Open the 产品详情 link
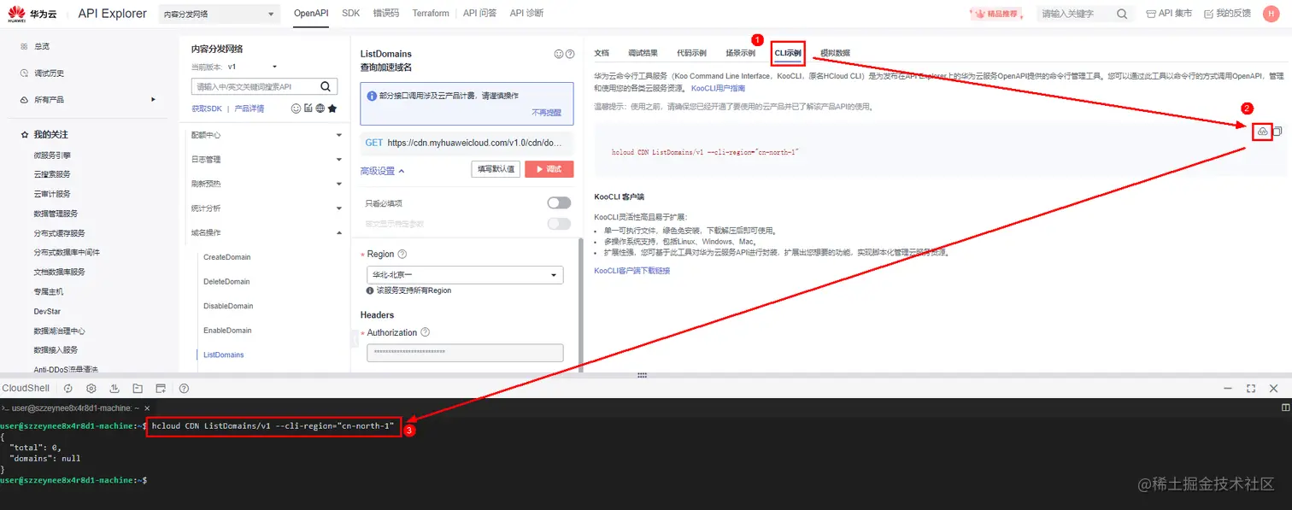This screenshot has height=510, width=1292. (x=250, y=108)
